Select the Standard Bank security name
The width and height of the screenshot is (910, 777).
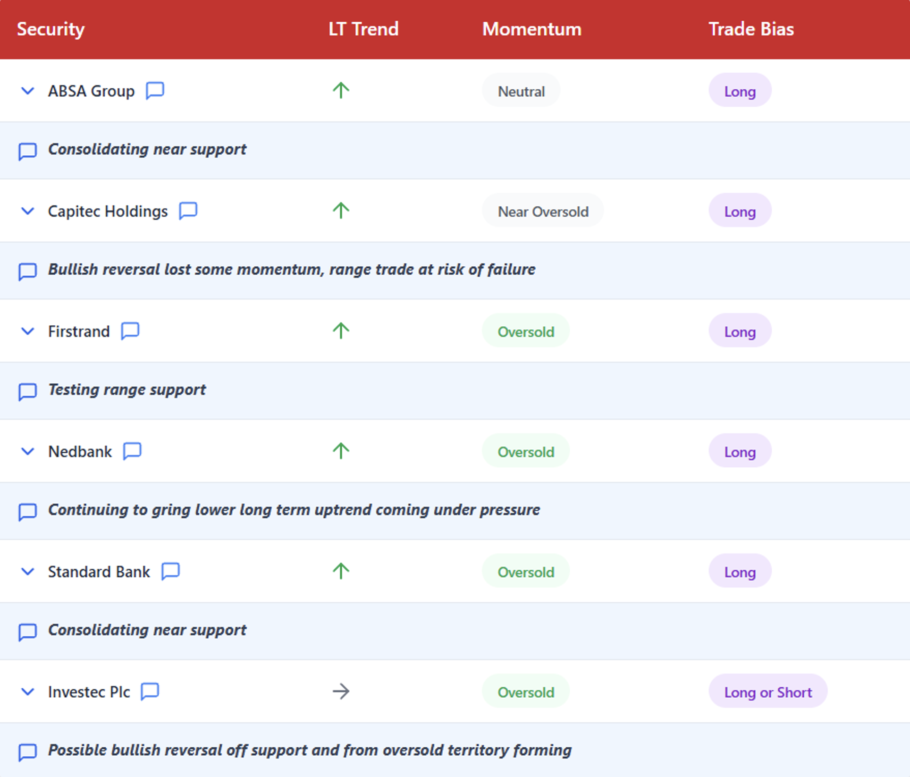(x=99, y=572)
